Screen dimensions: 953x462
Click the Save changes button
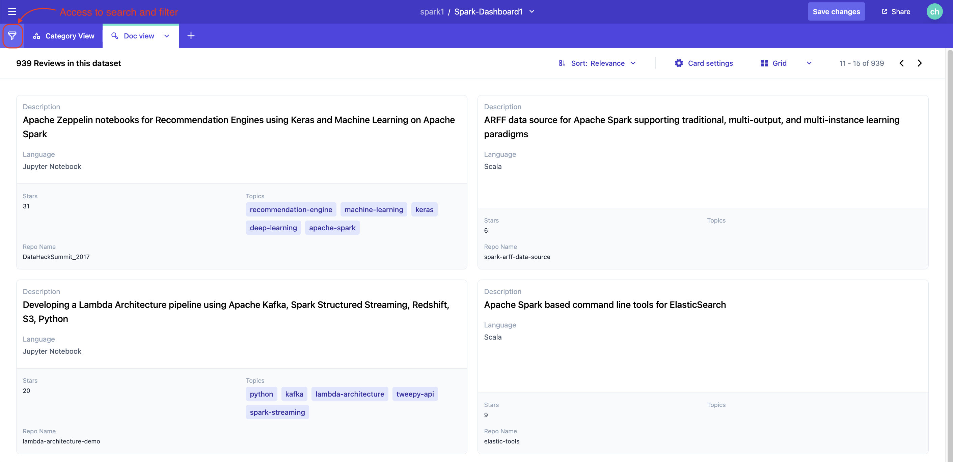836,11
